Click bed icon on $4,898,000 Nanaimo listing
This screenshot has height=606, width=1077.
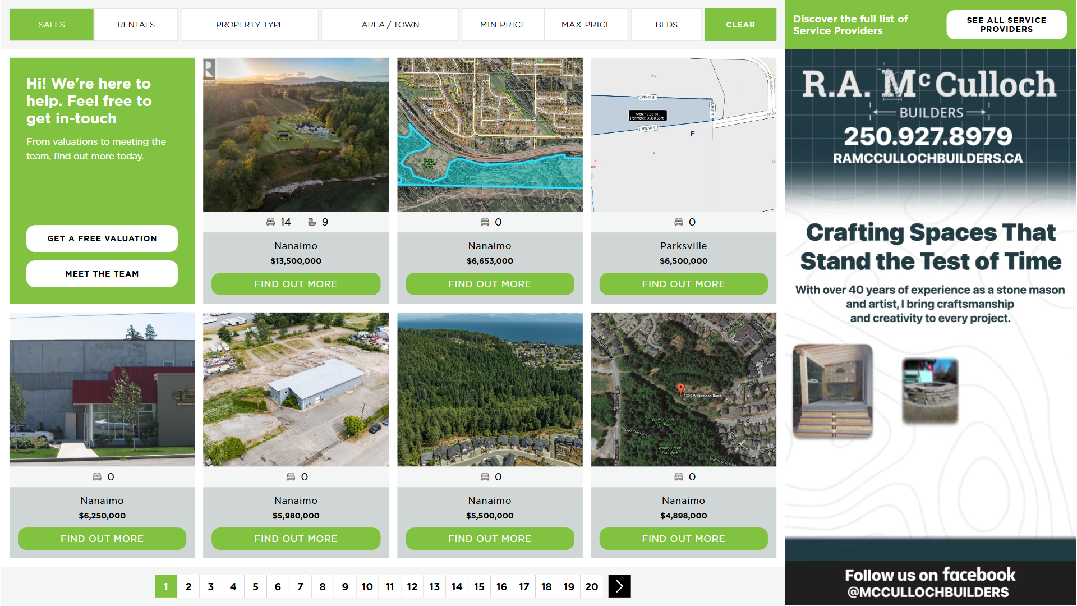[x=678, y=477]
